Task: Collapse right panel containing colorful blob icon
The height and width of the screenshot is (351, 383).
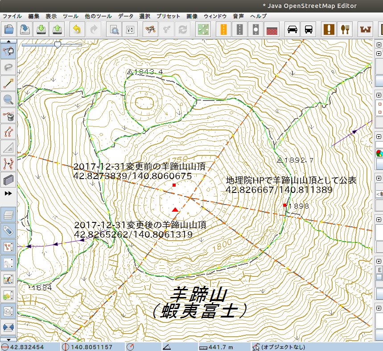Action: coord(379,137)
